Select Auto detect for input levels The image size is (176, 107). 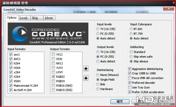coord(98,38)
